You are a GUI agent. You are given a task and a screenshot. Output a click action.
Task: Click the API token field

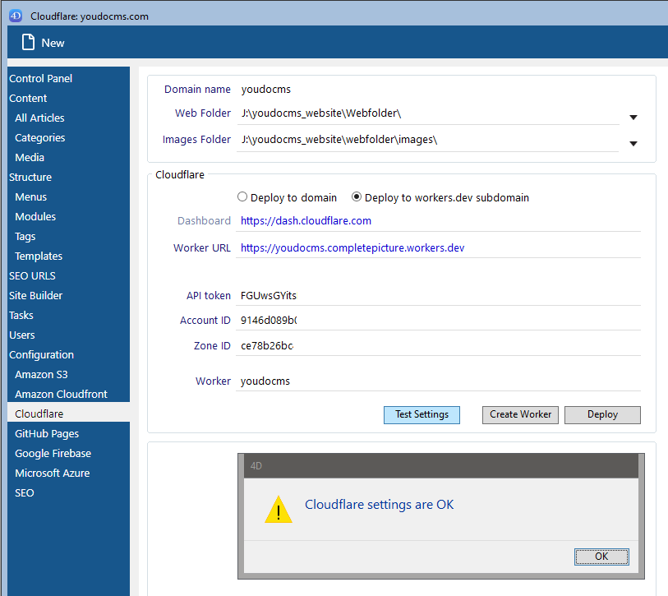point(439,295)
